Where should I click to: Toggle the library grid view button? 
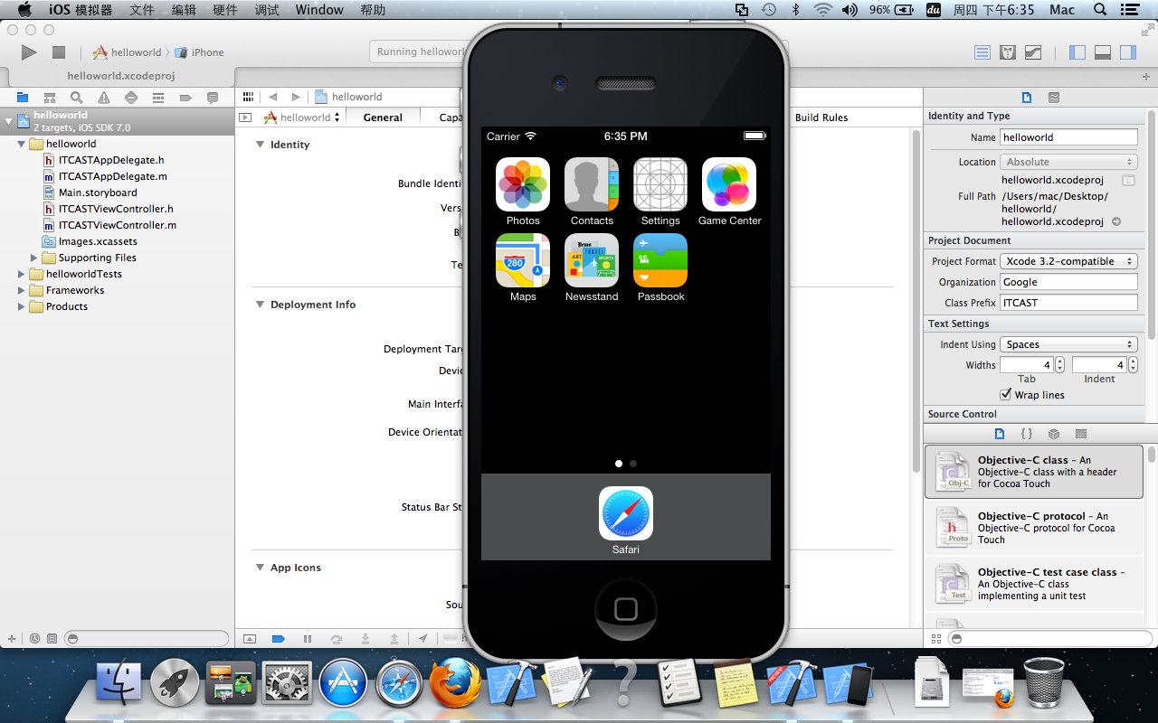(x=935, y=639)
